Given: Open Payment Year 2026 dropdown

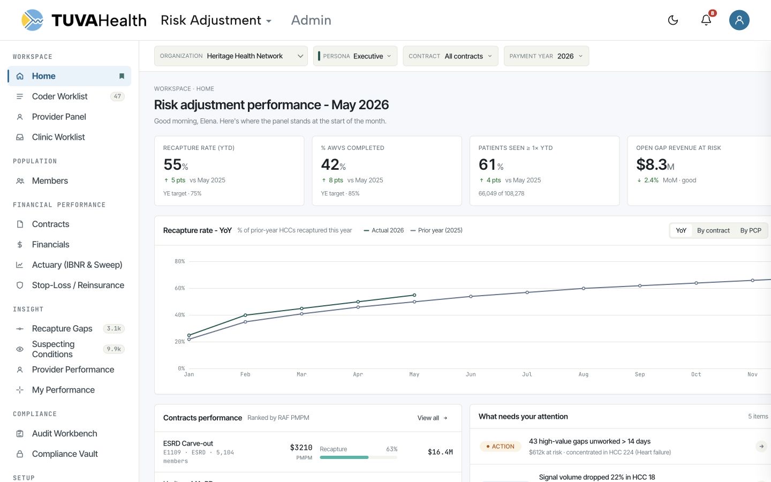Looking at the screenshot, I should point(546,56).
